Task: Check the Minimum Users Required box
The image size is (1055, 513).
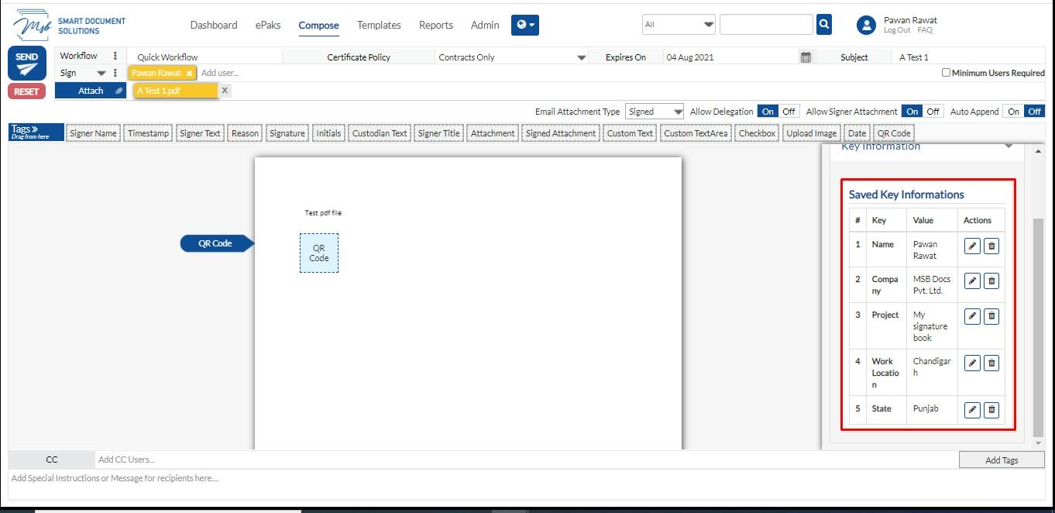Action: pos(946,73)
